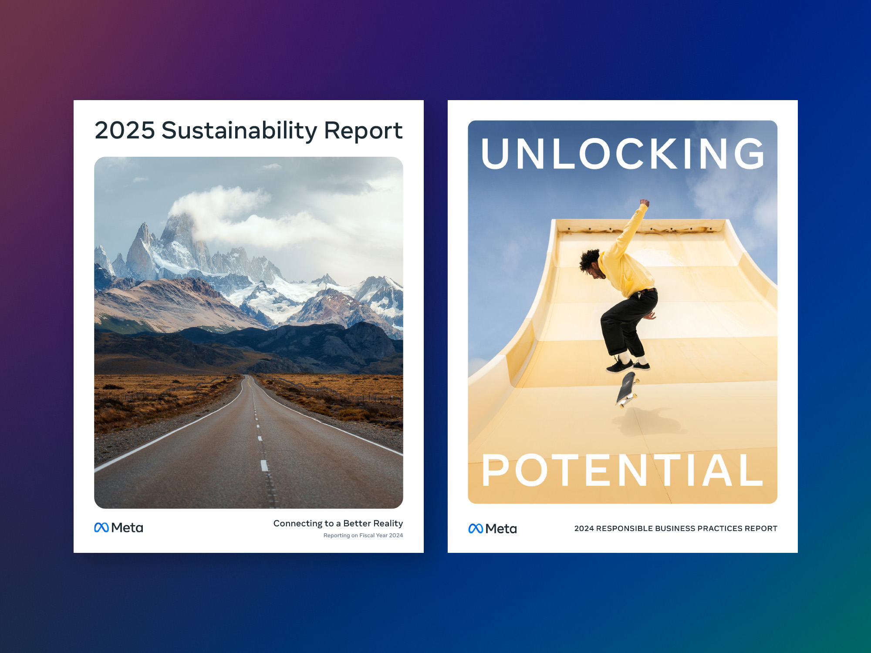Click the road's dashed center line
871x653 pixels.
point(264,465)
